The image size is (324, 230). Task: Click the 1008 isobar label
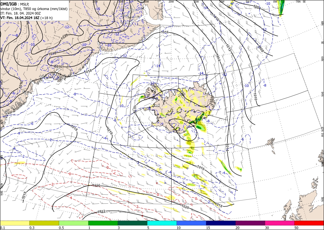click(x=261, y=49)
